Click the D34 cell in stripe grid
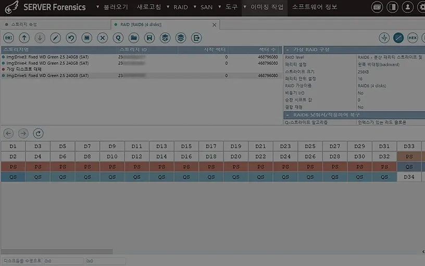 [x=409, y=177]
